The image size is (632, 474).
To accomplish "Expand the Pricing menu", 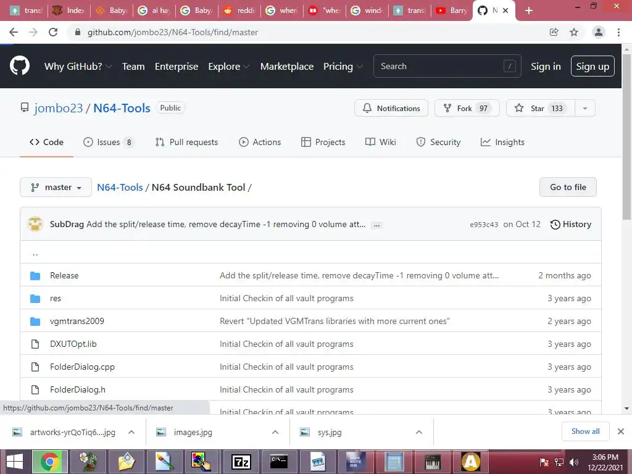I will click(x=343, y=67).
